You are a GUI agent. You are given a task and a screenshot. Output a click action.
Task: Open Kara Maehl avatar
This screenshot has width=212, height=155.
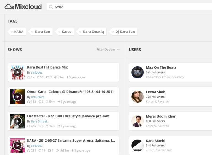pos(137,146)
